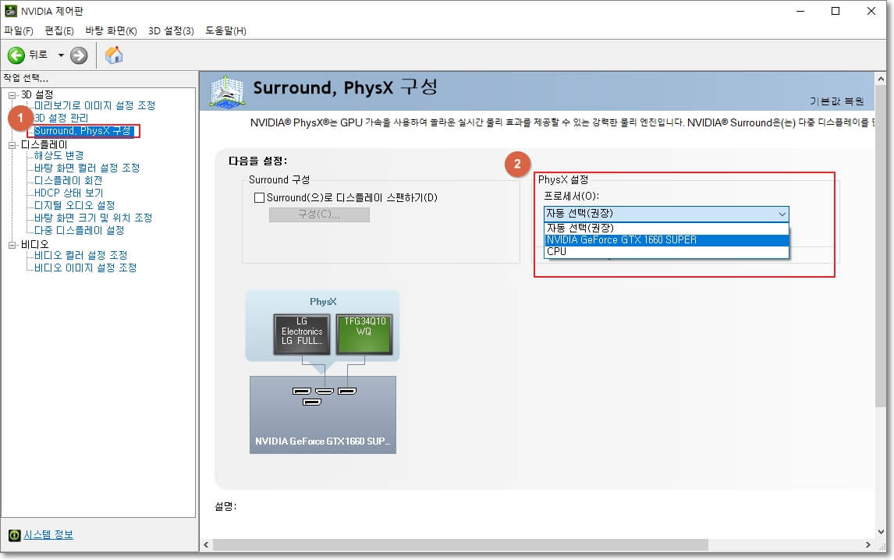The height and width of the screenshot is (560, 894).
Task: Select Surround, PhysX 구성 tree item
Action: click(83, 130)
